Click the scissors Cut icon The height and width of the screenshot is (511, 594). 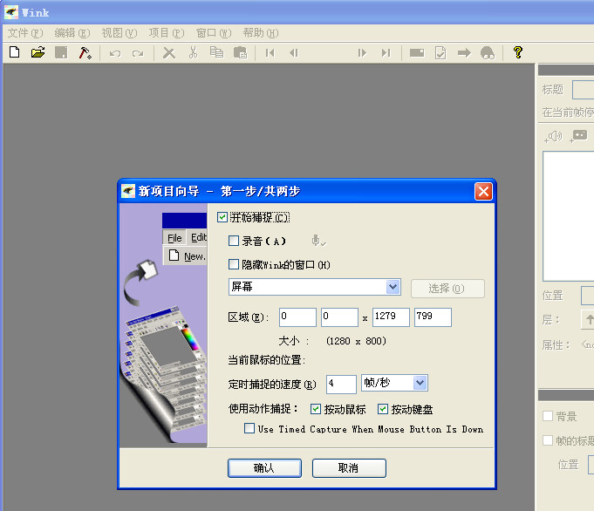[x=193, y=52]
